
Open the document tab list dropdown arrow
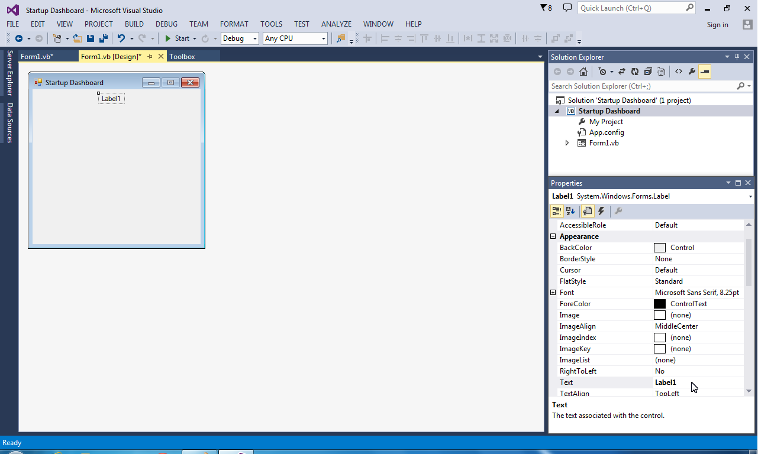click(540, 57)
